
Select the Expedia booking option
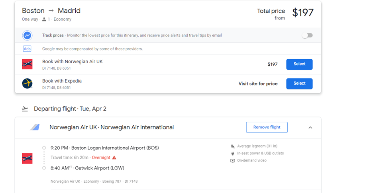299,84
